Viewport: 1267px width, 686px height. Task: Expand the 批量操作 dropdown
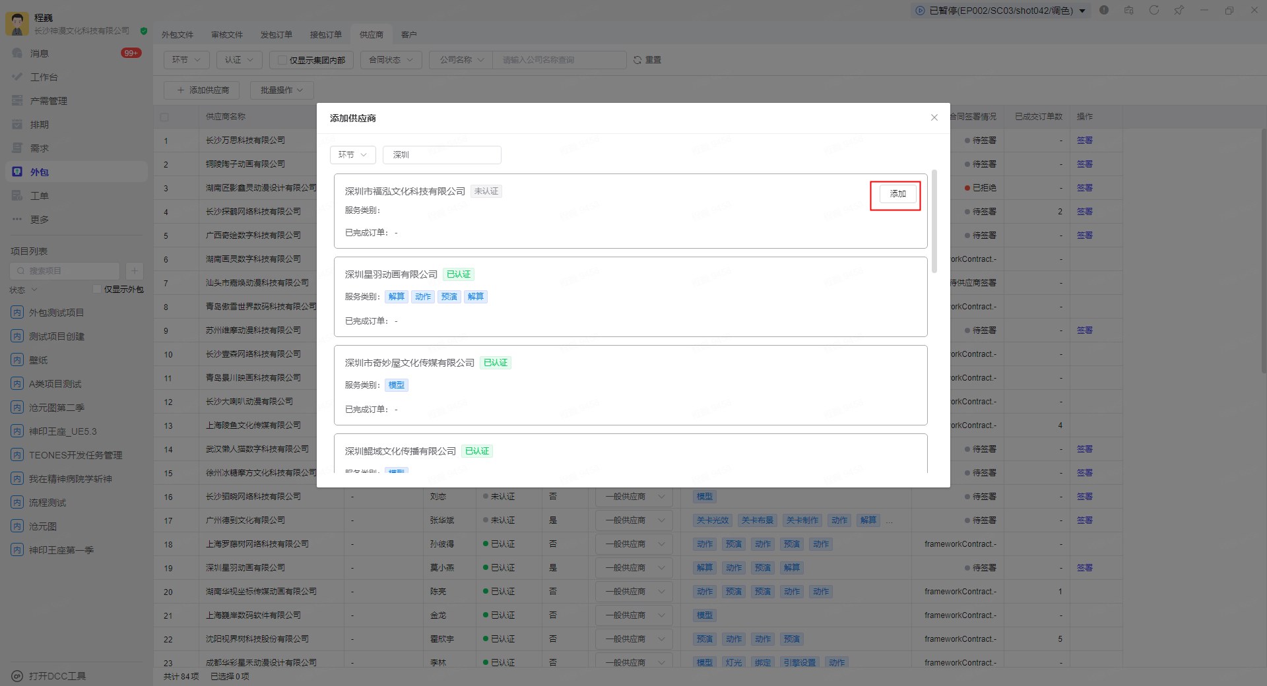[281, 90]
